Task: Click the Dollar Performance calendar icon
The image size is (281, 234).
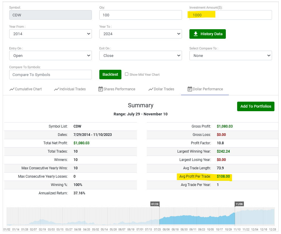Action: pyautogui.click(x=190, y=89)
